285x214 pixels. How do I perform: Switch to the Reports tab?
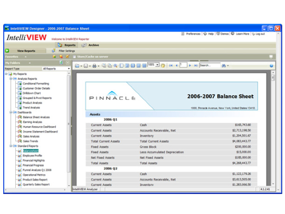click(x=66, y=45)
